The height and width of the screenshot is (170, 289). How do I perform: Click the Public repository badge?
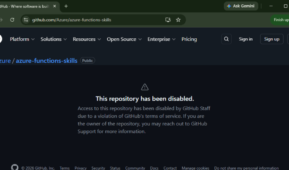click(87, 60)
